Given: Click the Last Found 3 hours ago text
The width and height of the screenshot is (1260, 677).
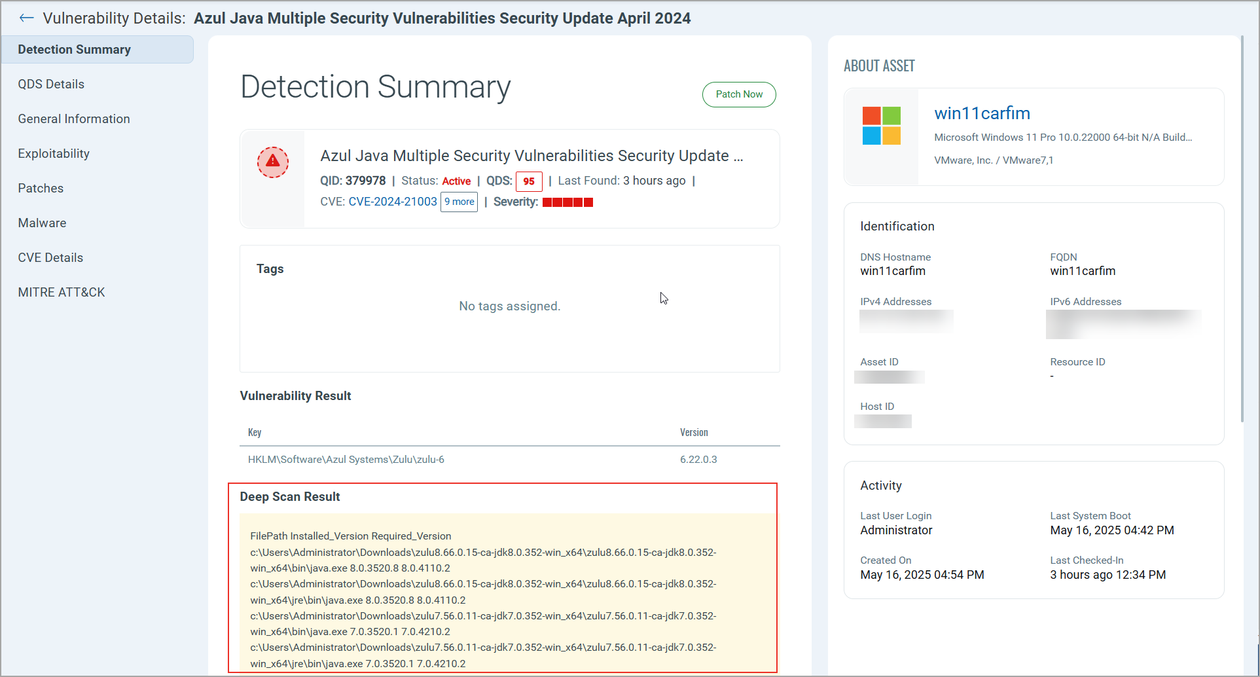Looking at the screenshot, I should pos(622,181).
